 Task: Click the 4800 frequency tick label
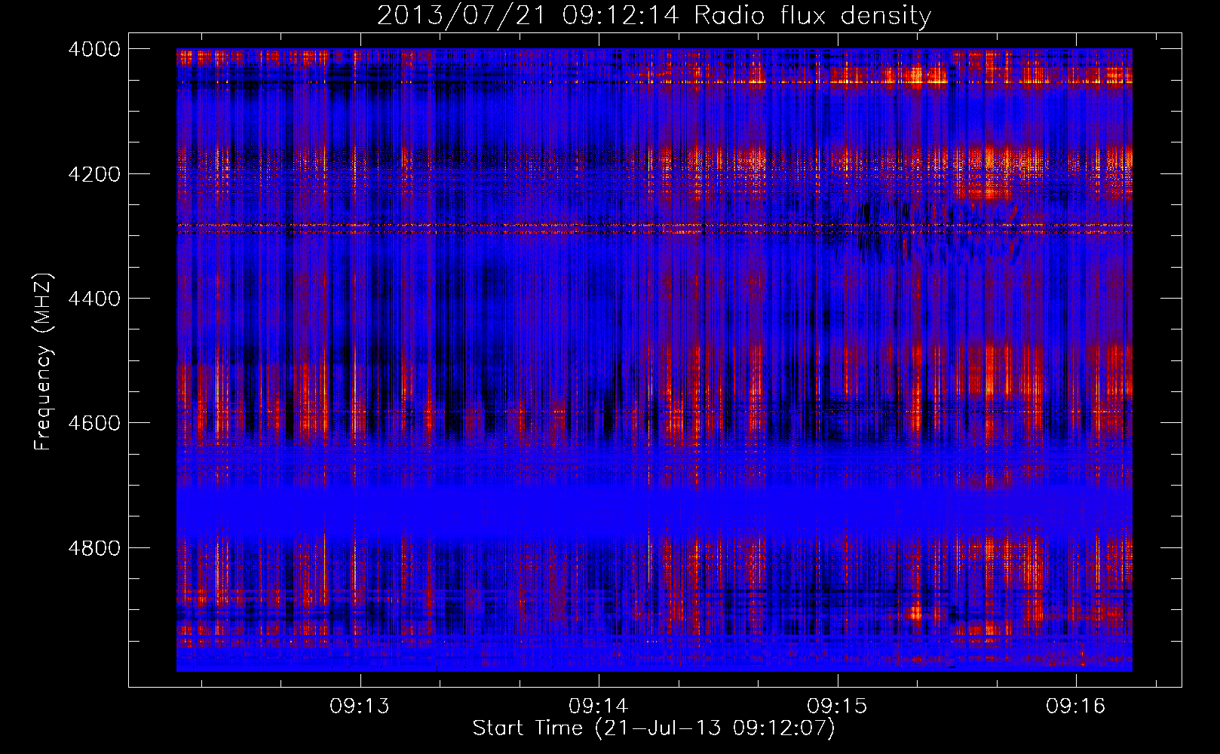click(94, 548)
